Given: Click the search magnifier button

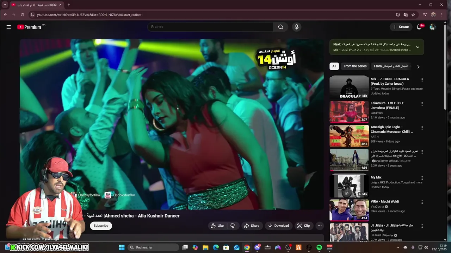Looking at the screenshot, I should (280, 27).
